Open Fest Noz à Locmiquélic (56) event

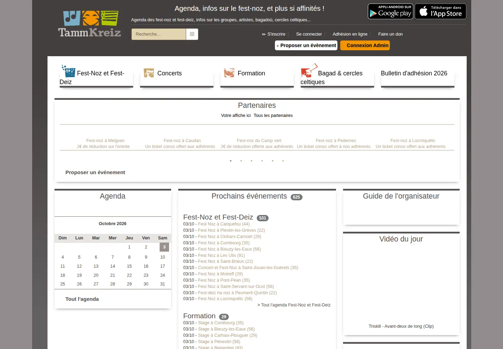tap(225, 299)
